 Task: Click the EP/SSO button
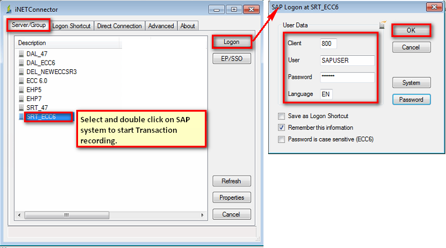[x=231, y=59]
